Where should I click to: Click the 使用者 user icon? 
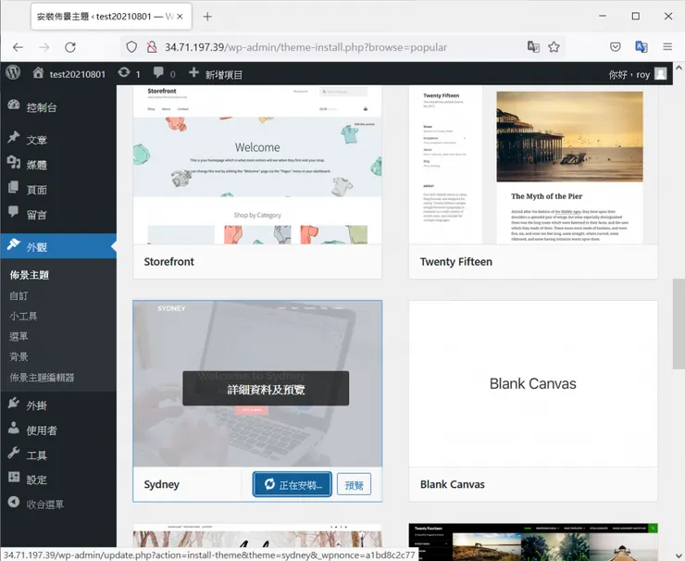point(14,428)
